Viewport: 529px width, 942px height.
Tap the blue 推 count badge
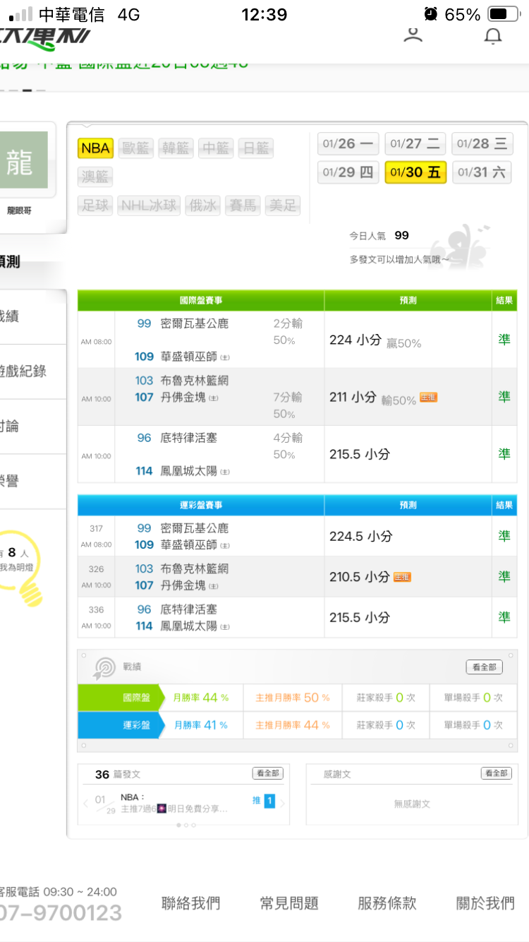[269, 801]
